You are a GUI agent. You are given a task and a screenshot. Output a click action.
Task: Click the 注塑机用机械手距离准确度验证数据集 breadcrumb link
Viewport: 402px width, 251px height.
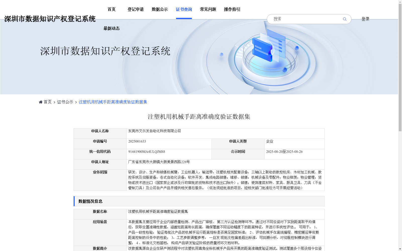[113, 102]
